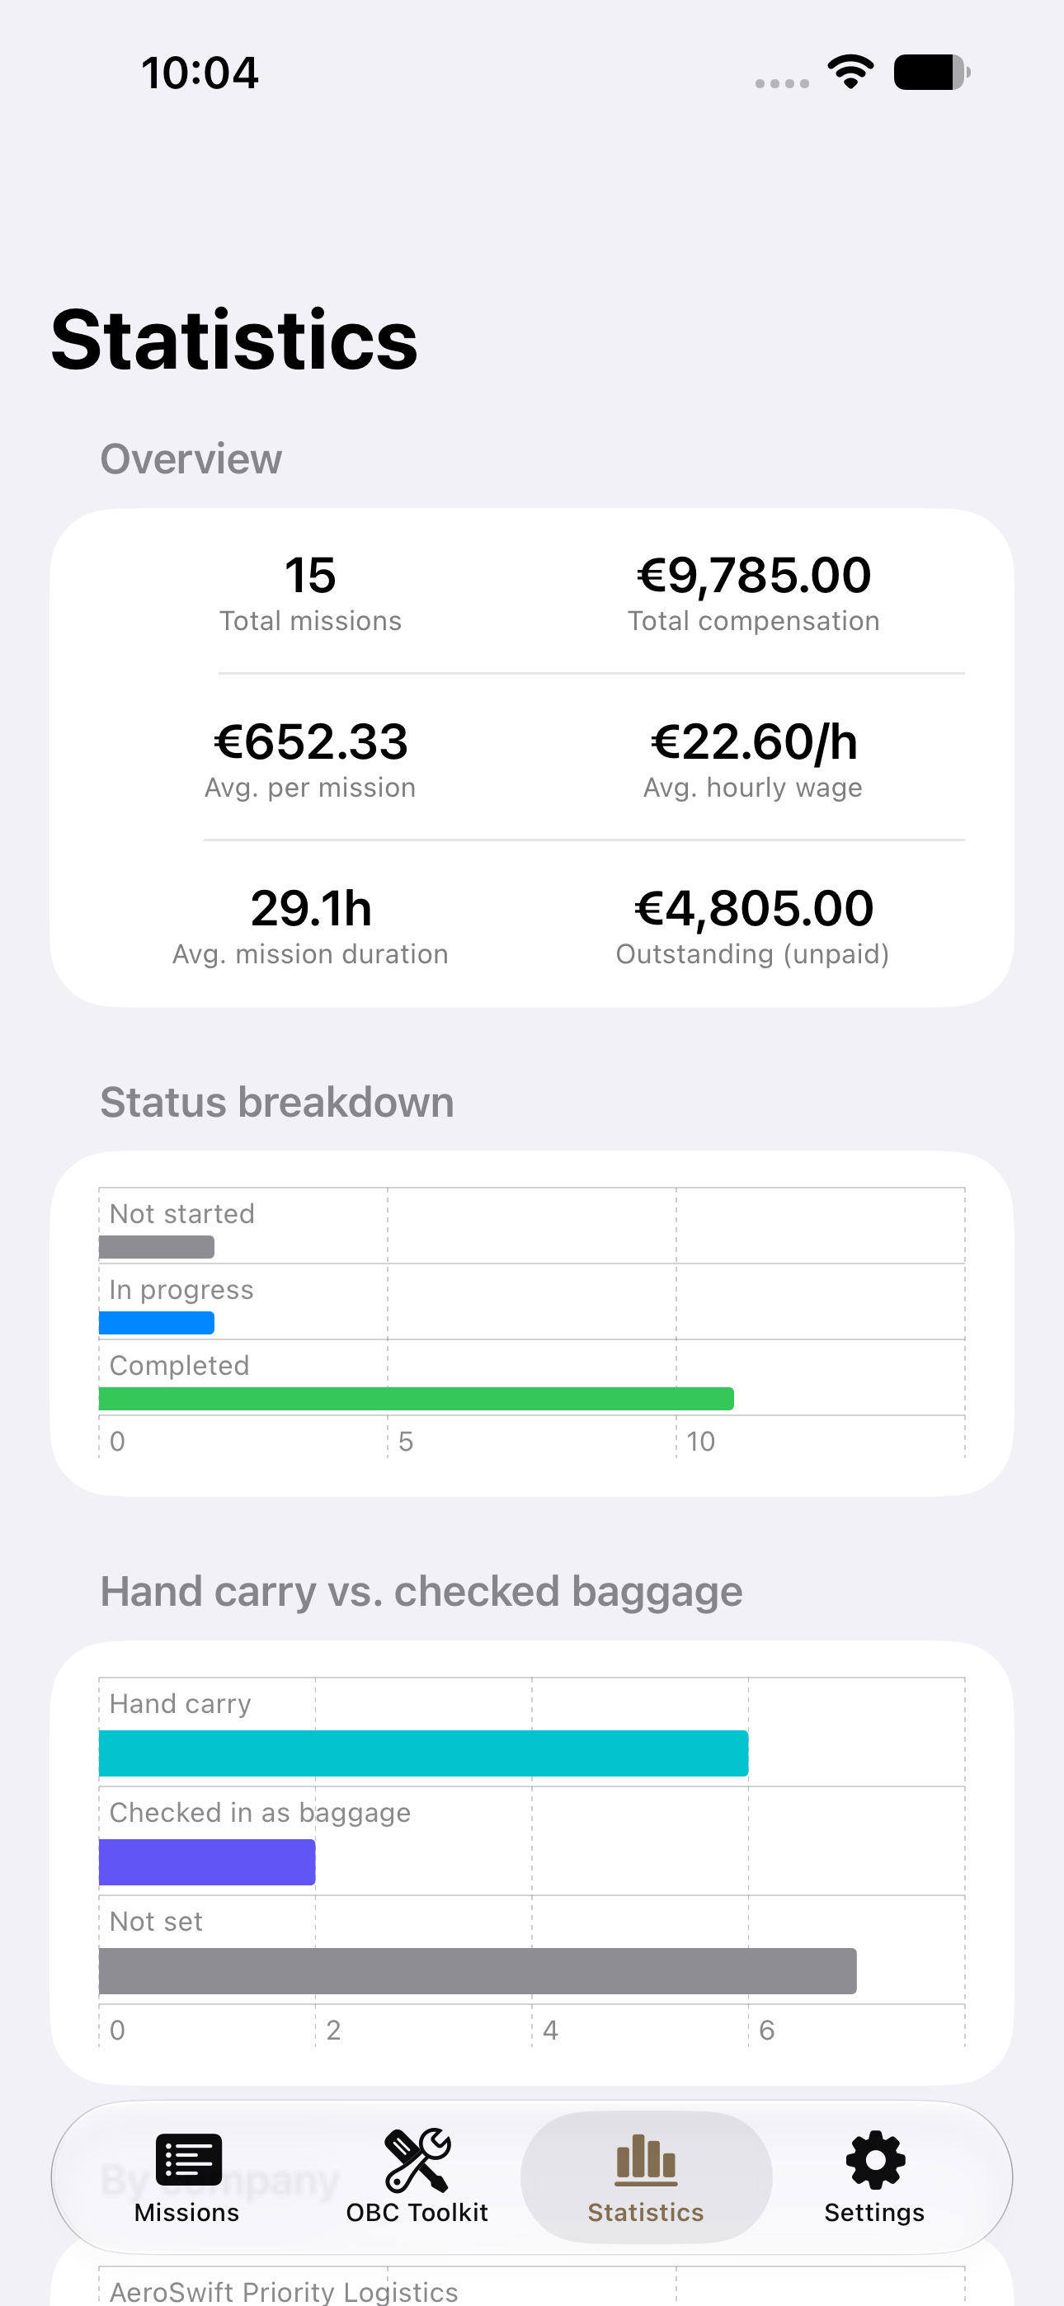Tap the €9,785.00 total compensation value

[753, 575]
